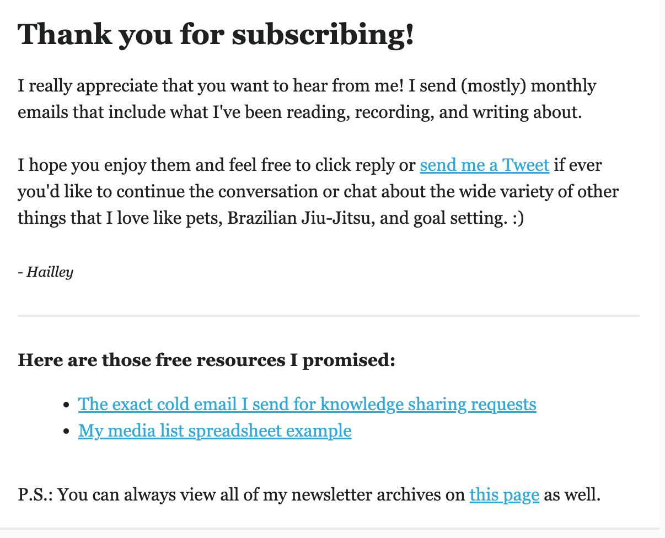Click the "Thank you for subscribing!" heading
The width and height of the screenshot is (665, 538).
pos(216,35)
